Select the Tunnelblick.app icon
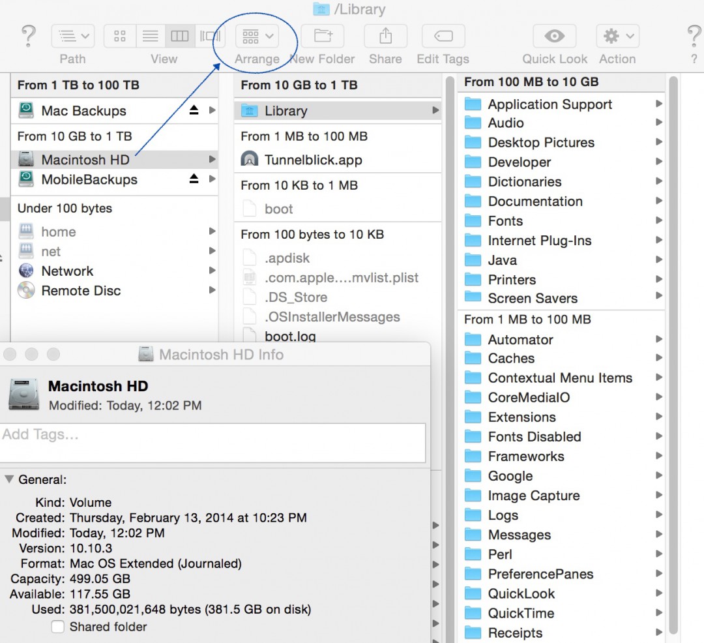The image size is (704, 643). pyautogui.click(x=250, y=159)
